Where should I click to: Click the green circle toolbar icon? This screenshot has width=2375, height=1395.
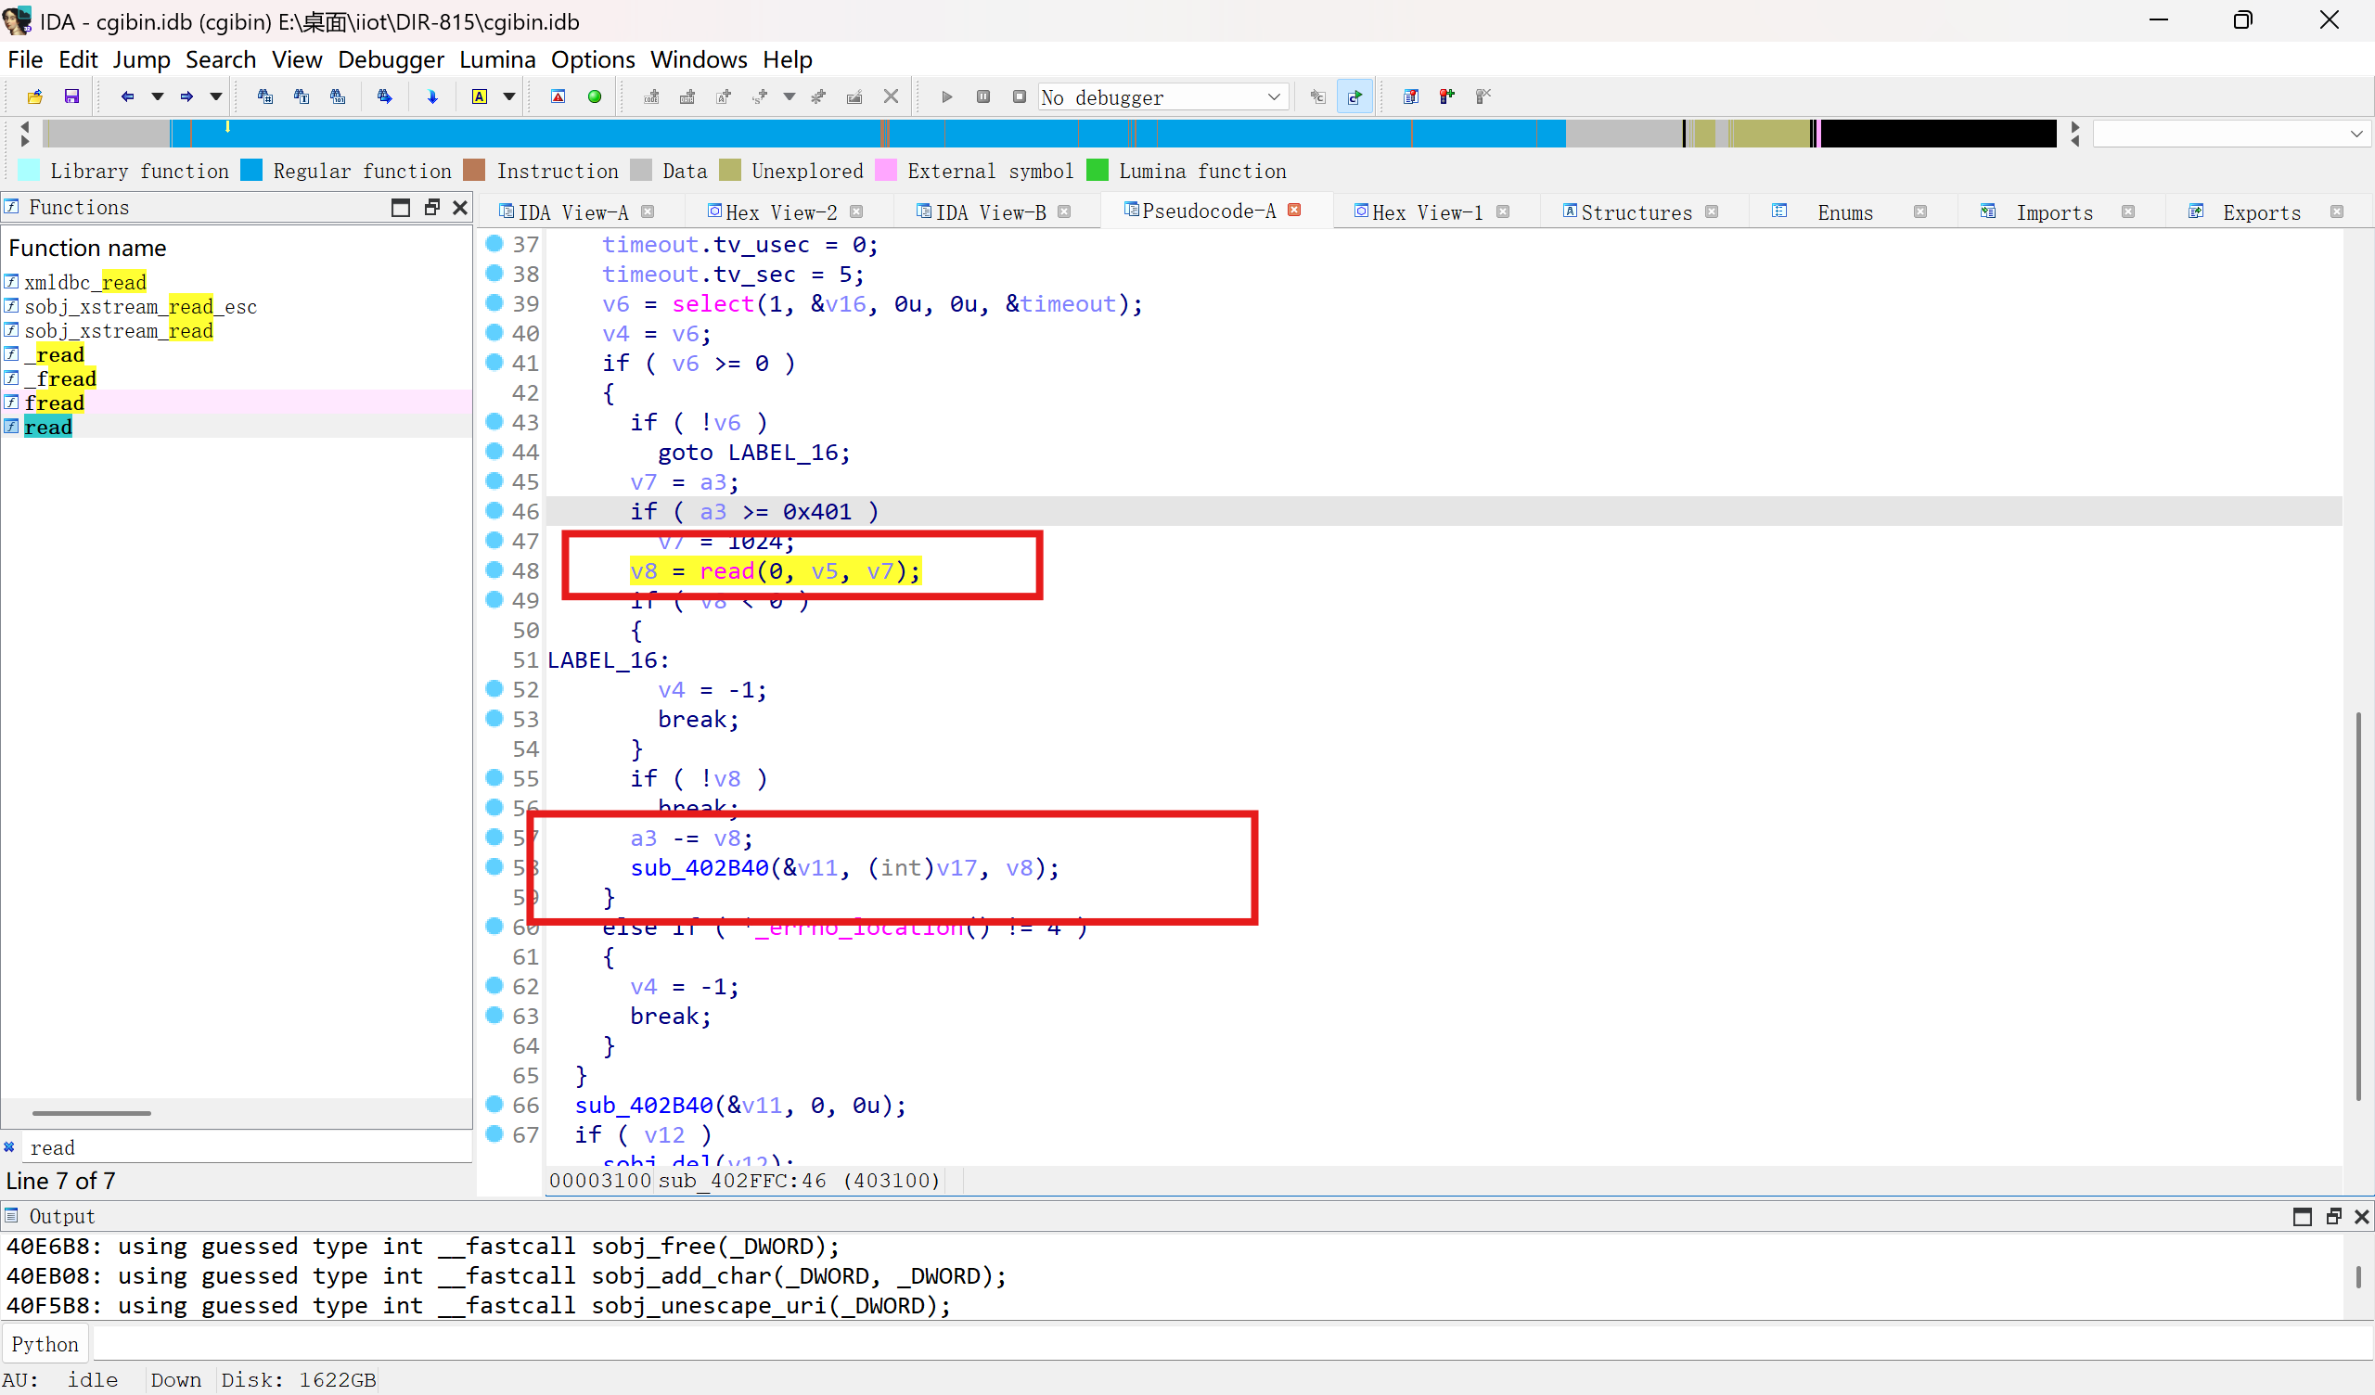pos(595,96)
